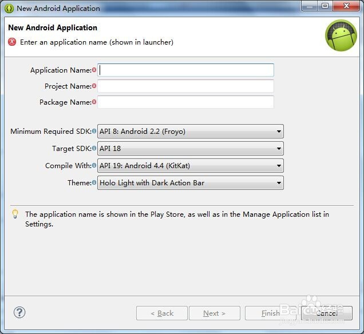Viewport: 364px width, 334px height.
Task: Minimize the New Android Application window
Action: coord(310,6)
